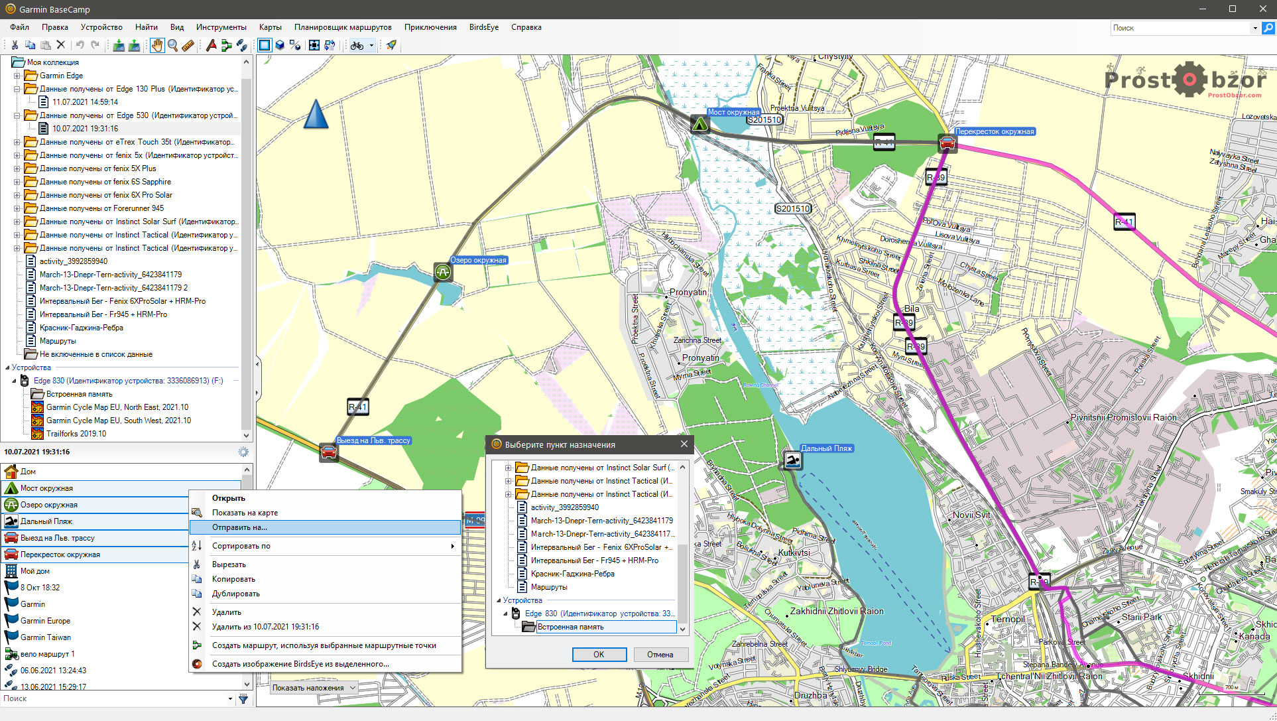Screen dimensions: 1277x721
Task: Switch map to 3D view
Action: coord(280,45)
